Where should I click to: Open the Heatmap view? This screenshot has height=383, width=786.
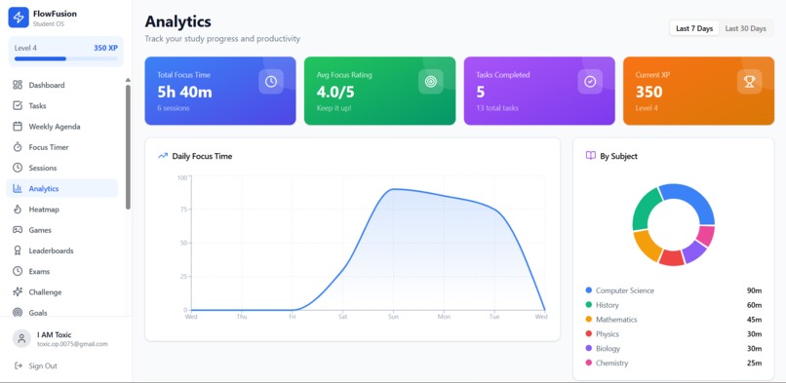click(x=62, y=210)
